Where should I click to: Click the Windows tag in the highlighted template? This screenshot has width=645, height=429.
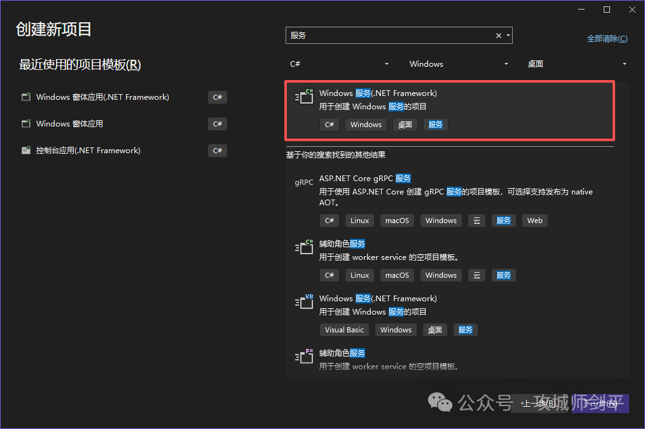[x=366, y=125]
